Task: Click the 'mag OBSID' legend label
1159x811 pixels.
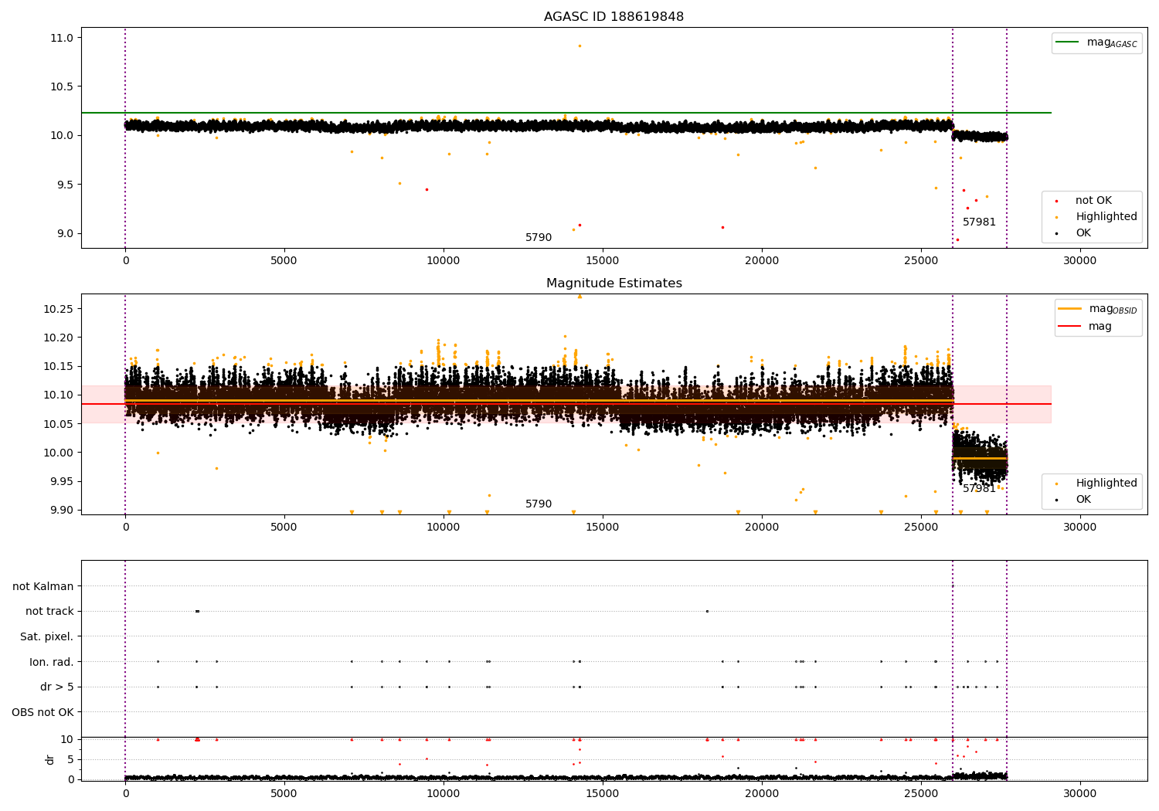Action: 1113,309
